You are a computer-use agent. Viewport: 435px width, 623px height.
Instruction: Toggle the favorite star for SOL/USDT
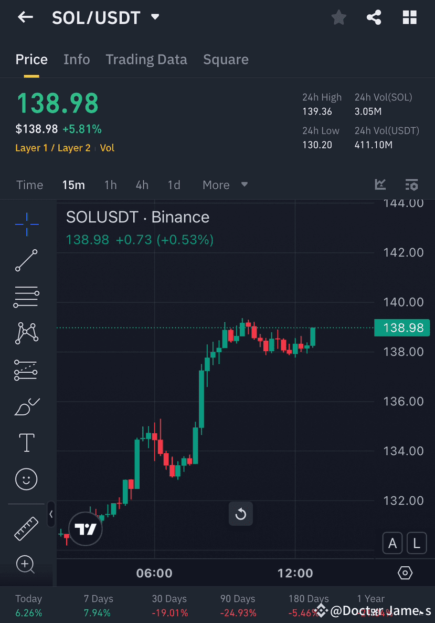click(338, 17)
